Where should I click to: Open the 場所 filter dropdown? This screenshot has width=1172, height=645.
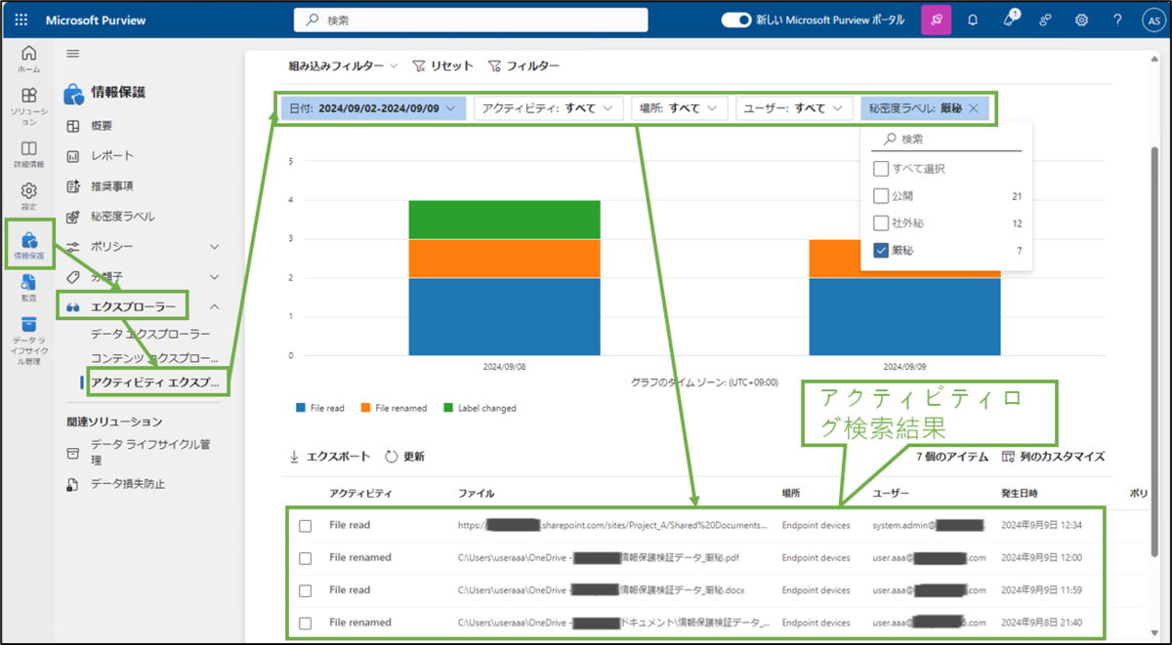pyautogui.click(x=679, y=108)
